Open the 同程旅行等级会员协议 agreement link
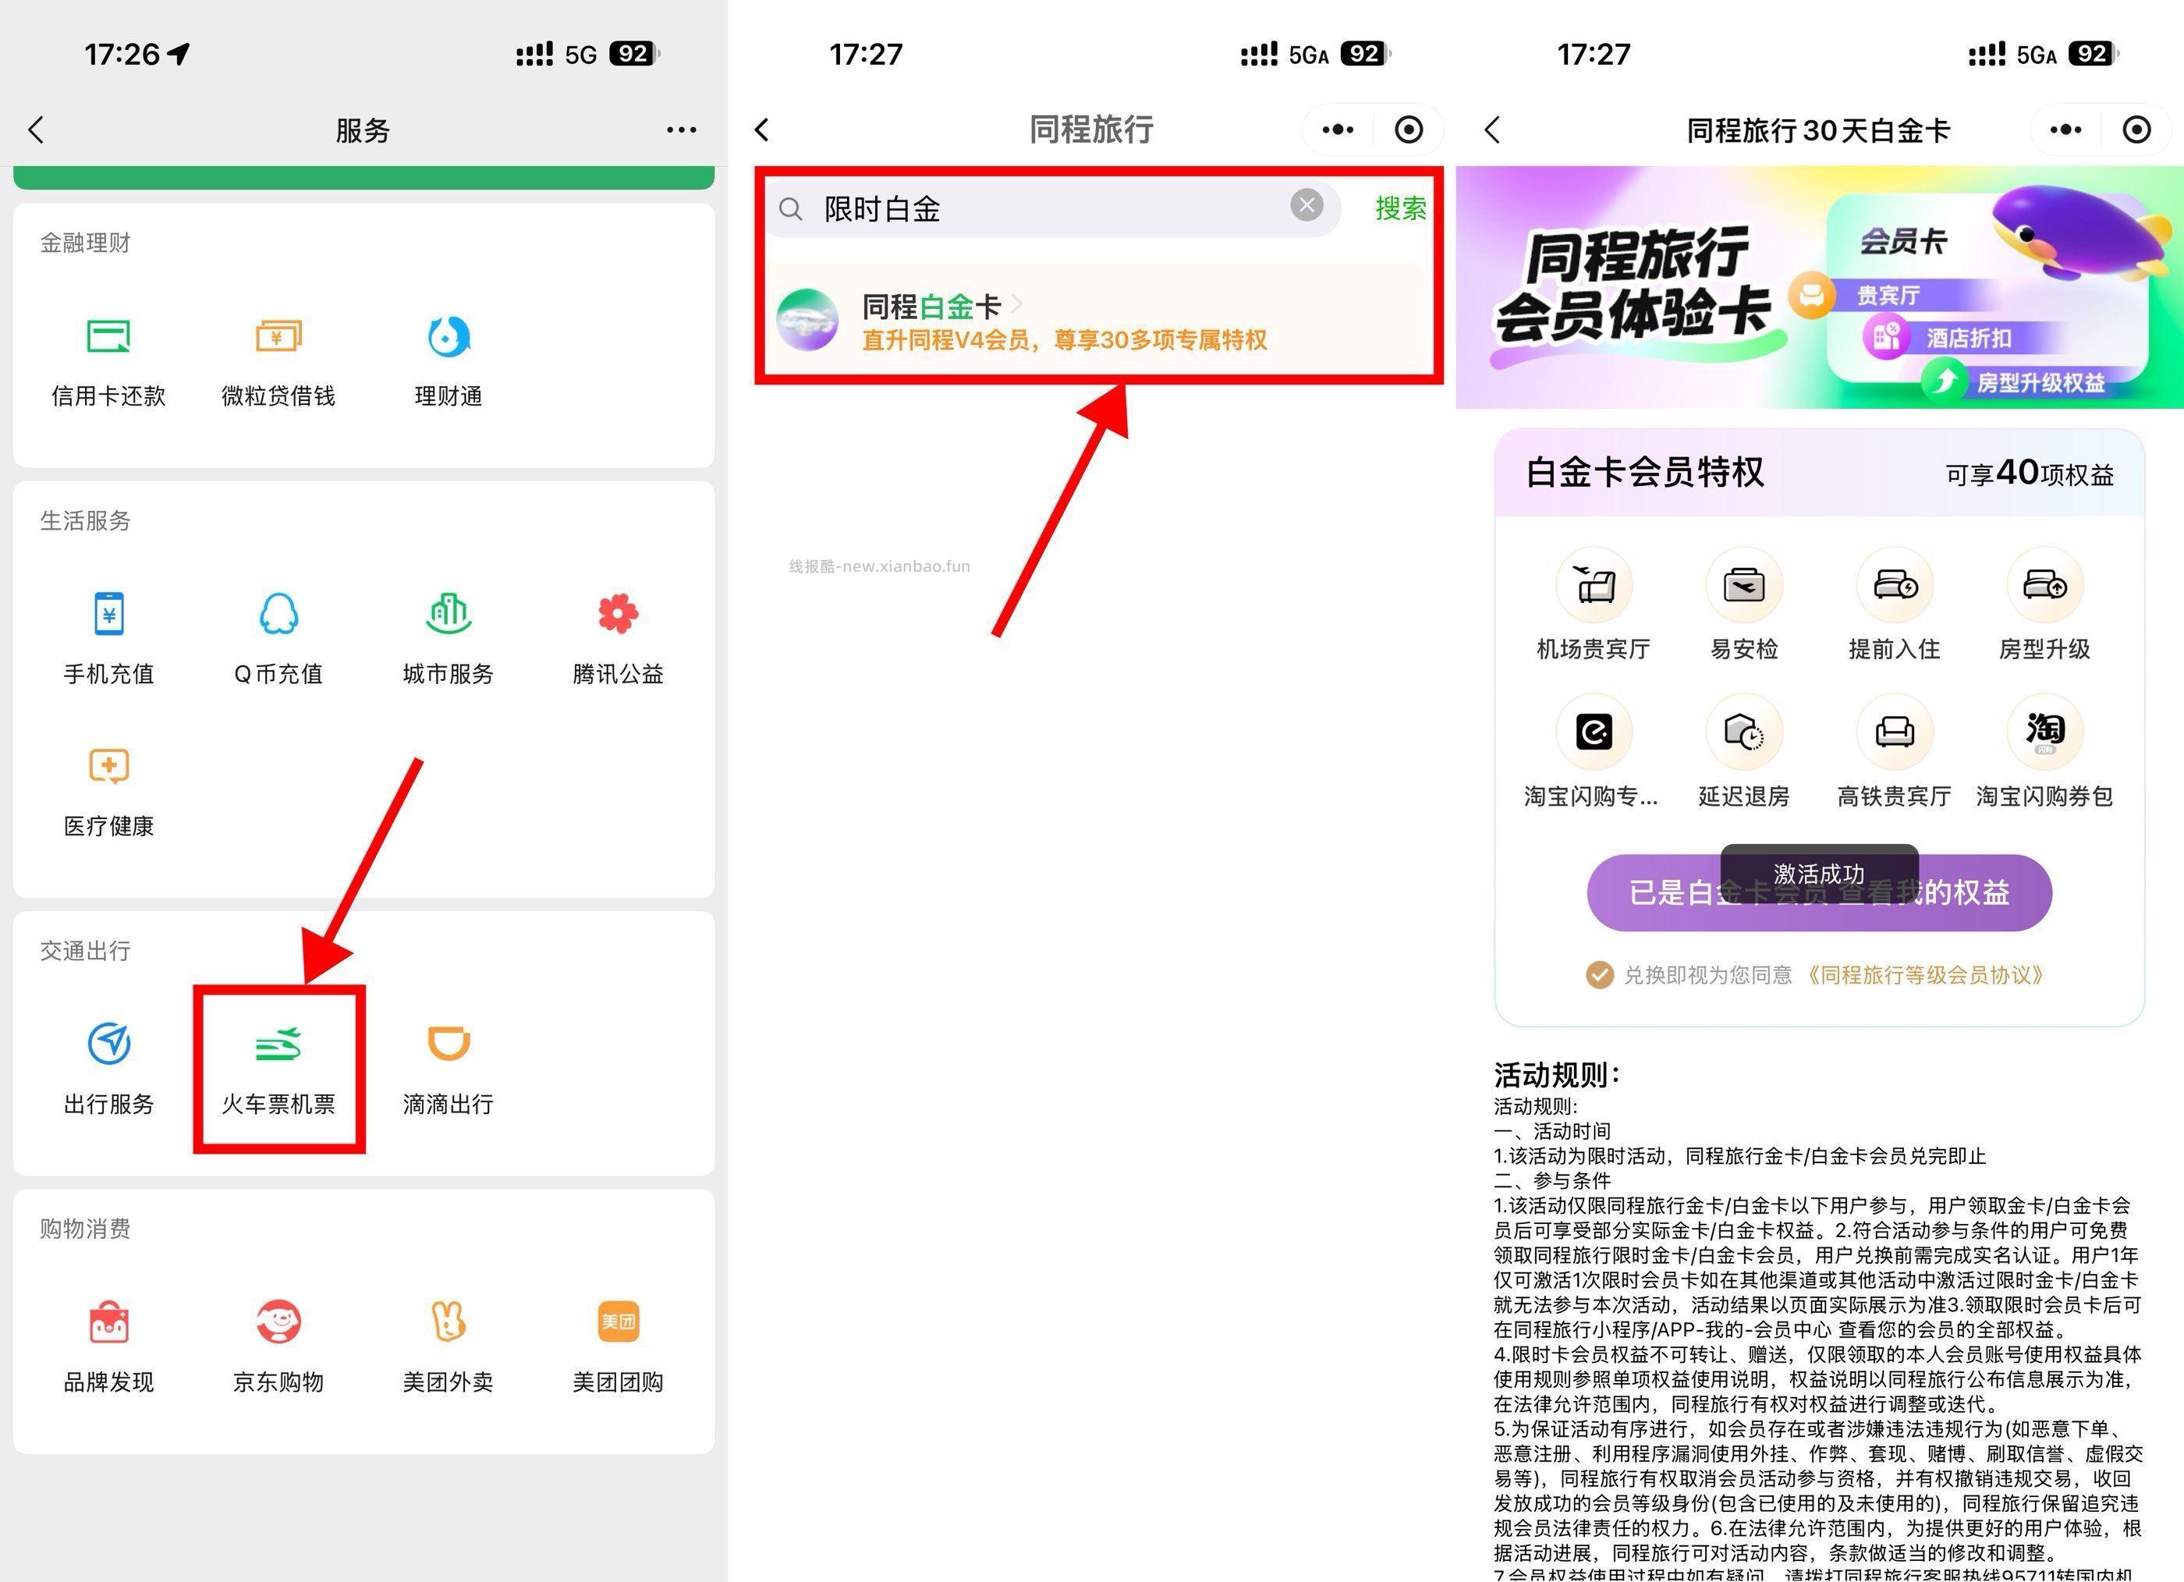Screen dimensions: 2184x1582 (1927, 975)
